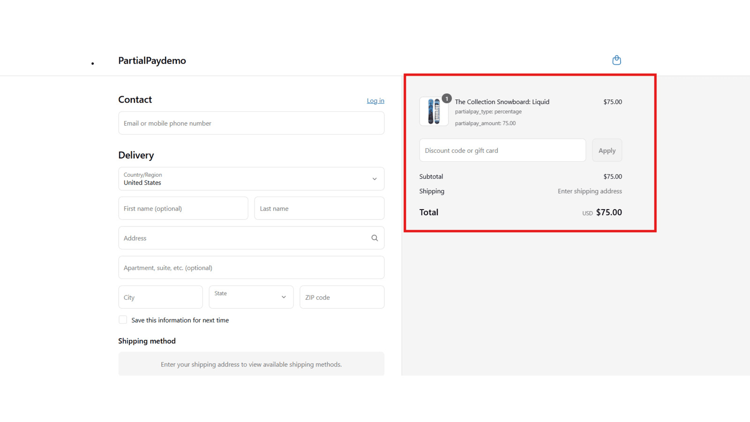Click the Last name field

tap(319, 208)
